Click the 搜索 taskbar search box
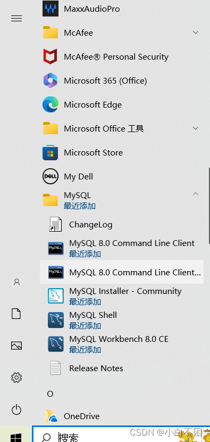 pyautogui.click(x=121, y=435)
